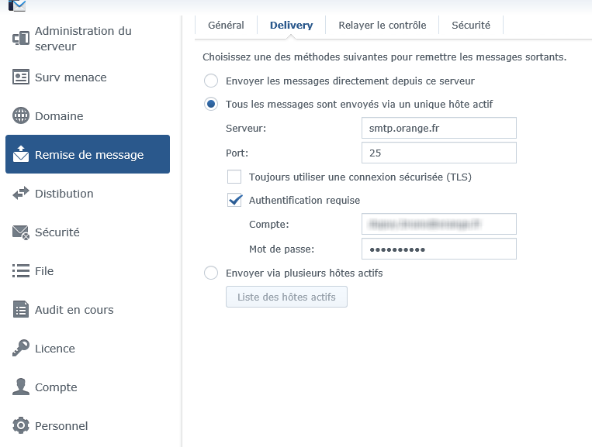Enable always use secure connection (TLS)

[234, 177]
